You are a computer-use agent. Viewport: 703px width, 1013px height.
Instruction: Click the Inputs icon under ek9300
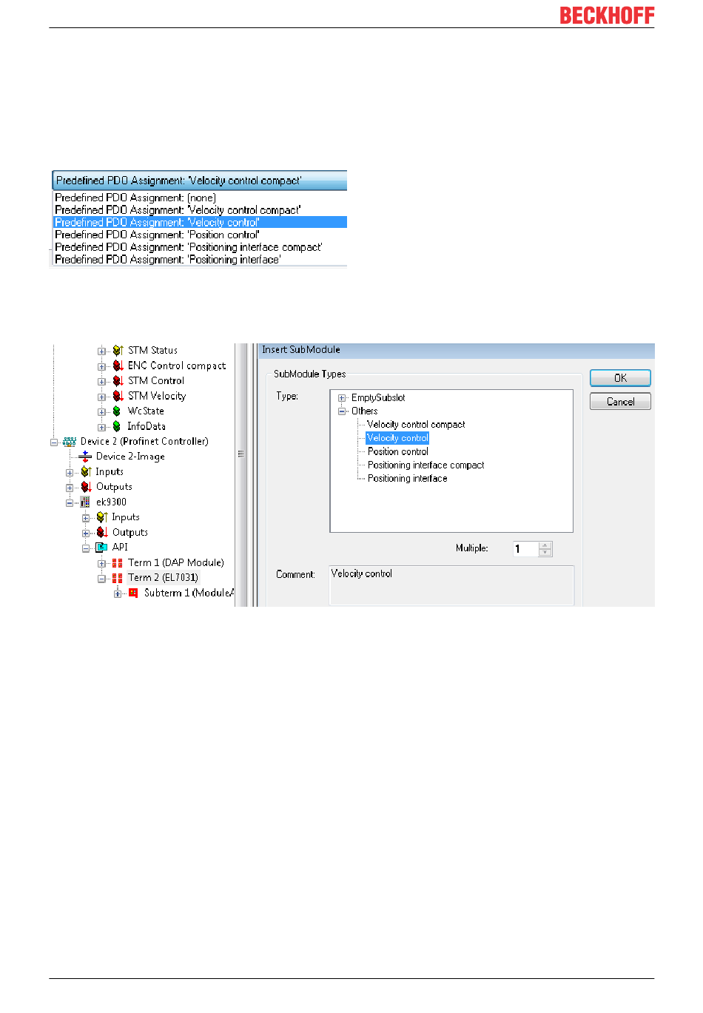click(102, 517)
